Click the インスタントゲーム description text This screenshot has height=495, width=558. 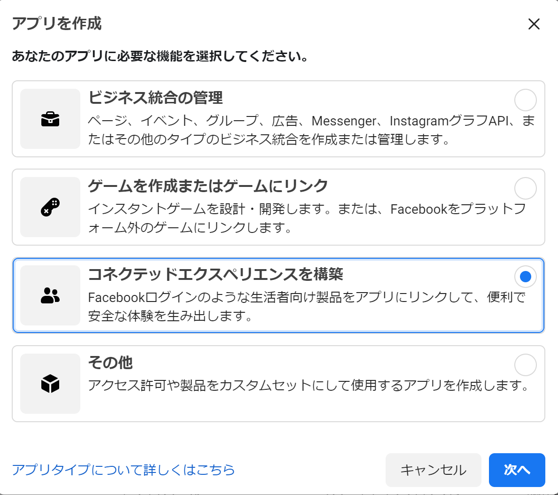(306, 218)
